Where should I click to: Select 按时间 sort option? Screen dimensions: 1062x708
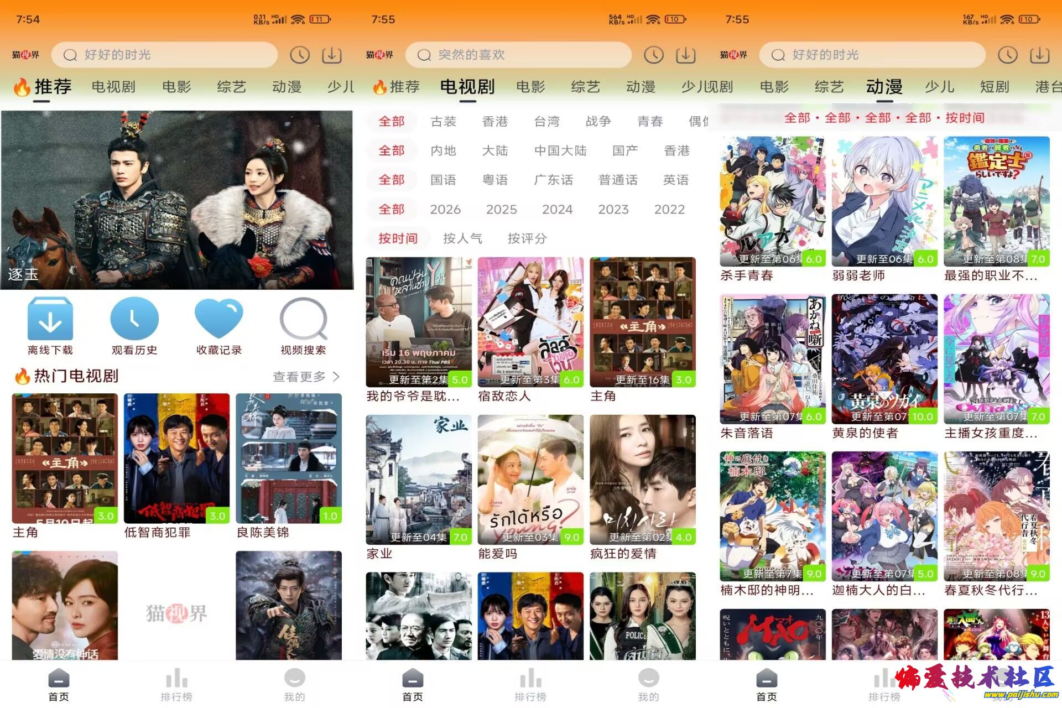point(398,238)
